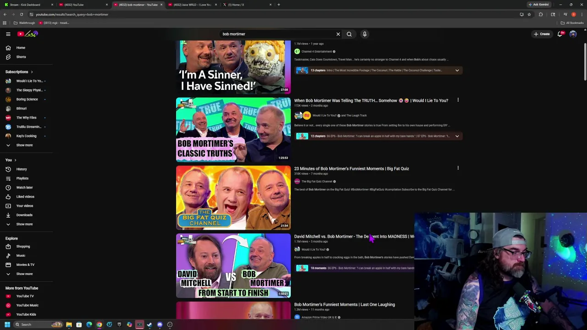587x330 pixels.
Task: Open Walkthrough bookmarks folder
Action: (x=24, y=23)
